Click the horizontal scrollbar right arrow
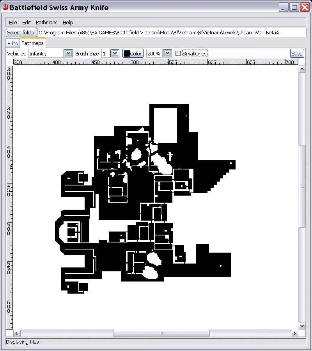 click(x=294, y=333)
